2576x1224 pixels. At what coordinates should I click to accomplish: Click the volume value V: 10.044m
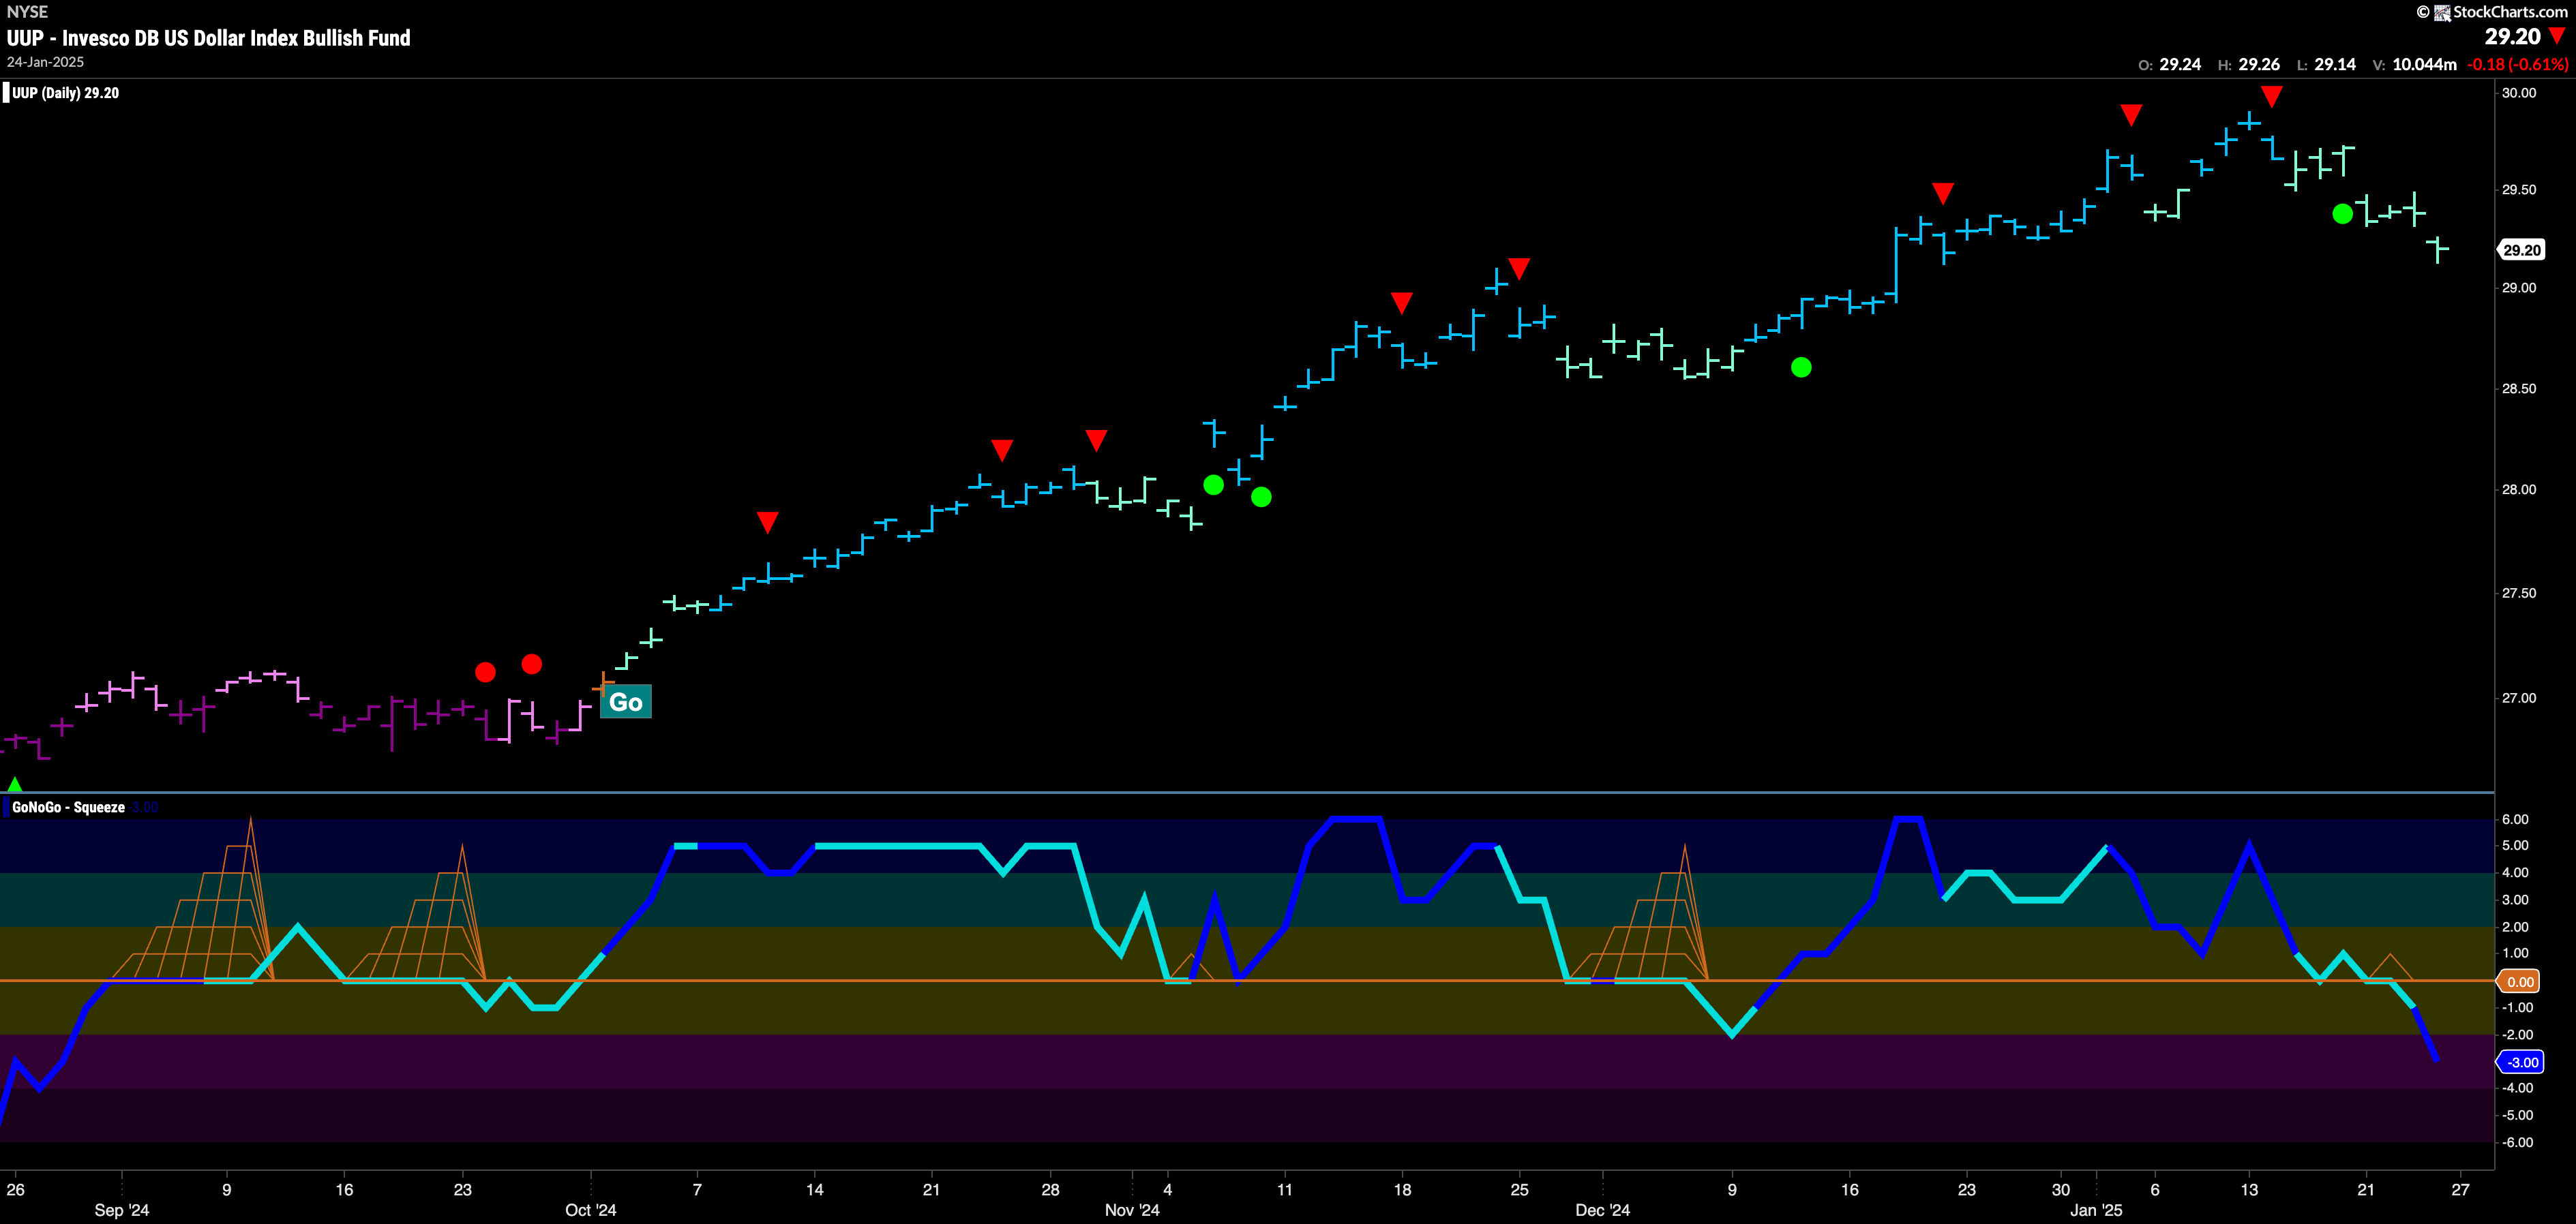2414,64
